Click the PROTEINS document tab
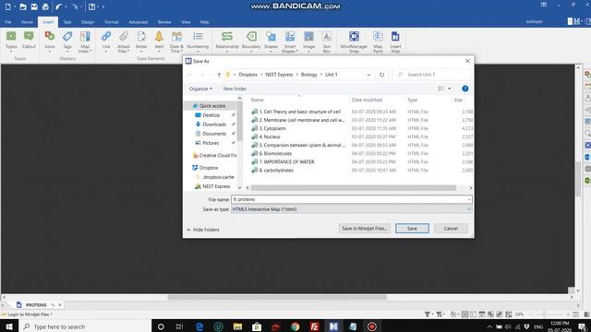The width and height of the screenshot is (591, 332). pos(36,305)
